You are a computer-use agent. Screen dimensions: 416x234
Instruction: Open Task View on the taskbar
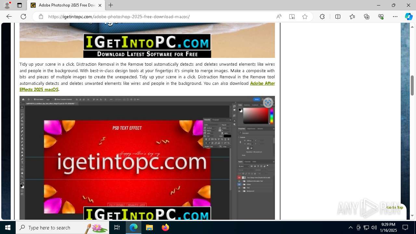(x=117, y=227)
